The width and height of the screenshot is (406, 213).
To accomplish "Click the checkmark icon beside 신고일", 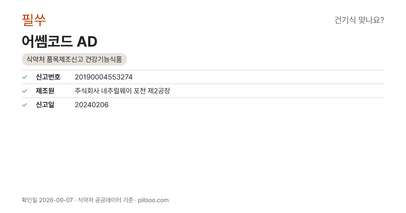I will coord(24,105).
